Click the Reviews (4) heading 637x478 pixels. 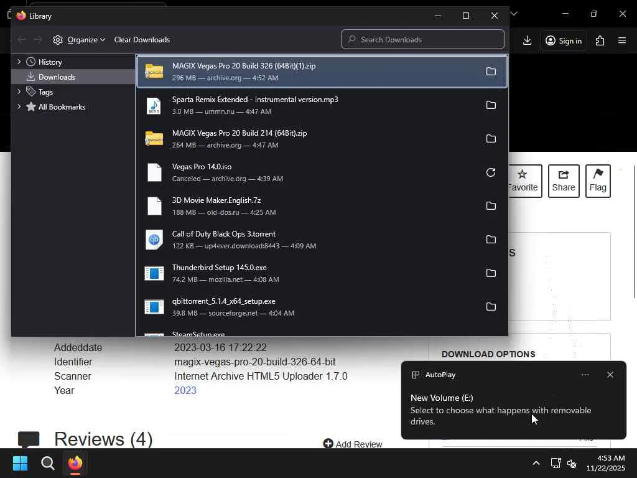103,439
